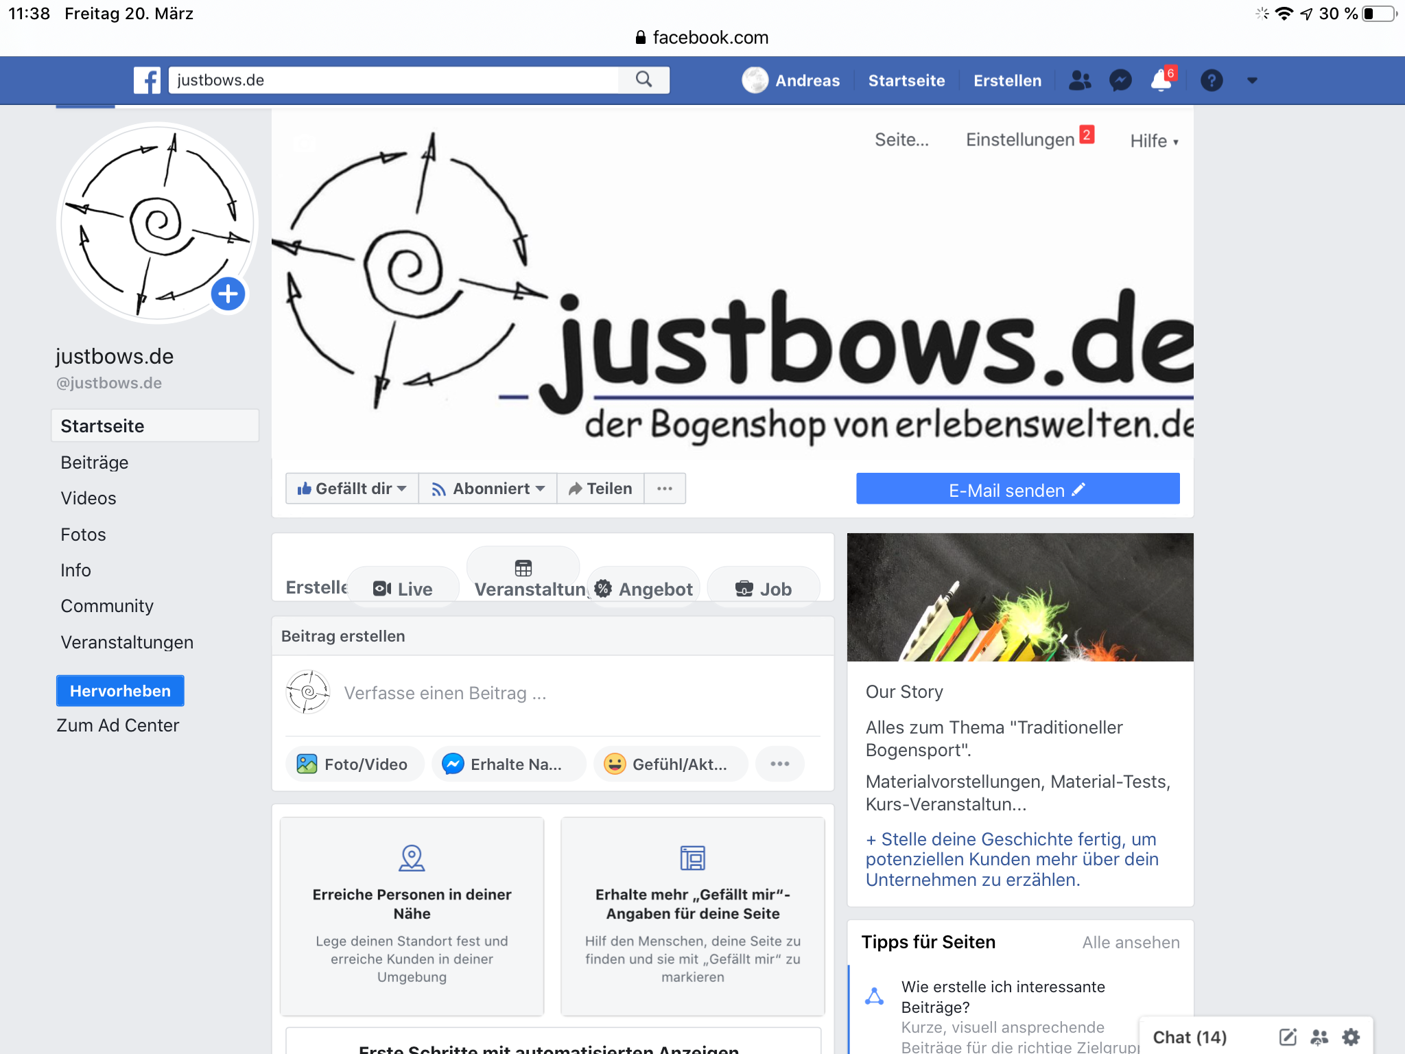1405x1054 pixels.
Task: Open Beiträge in page sidebar
Action: pyautogui.click(x=95, y=462)
